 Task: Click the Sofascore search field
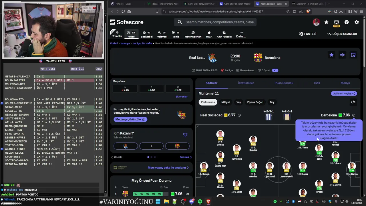(215, 22)
